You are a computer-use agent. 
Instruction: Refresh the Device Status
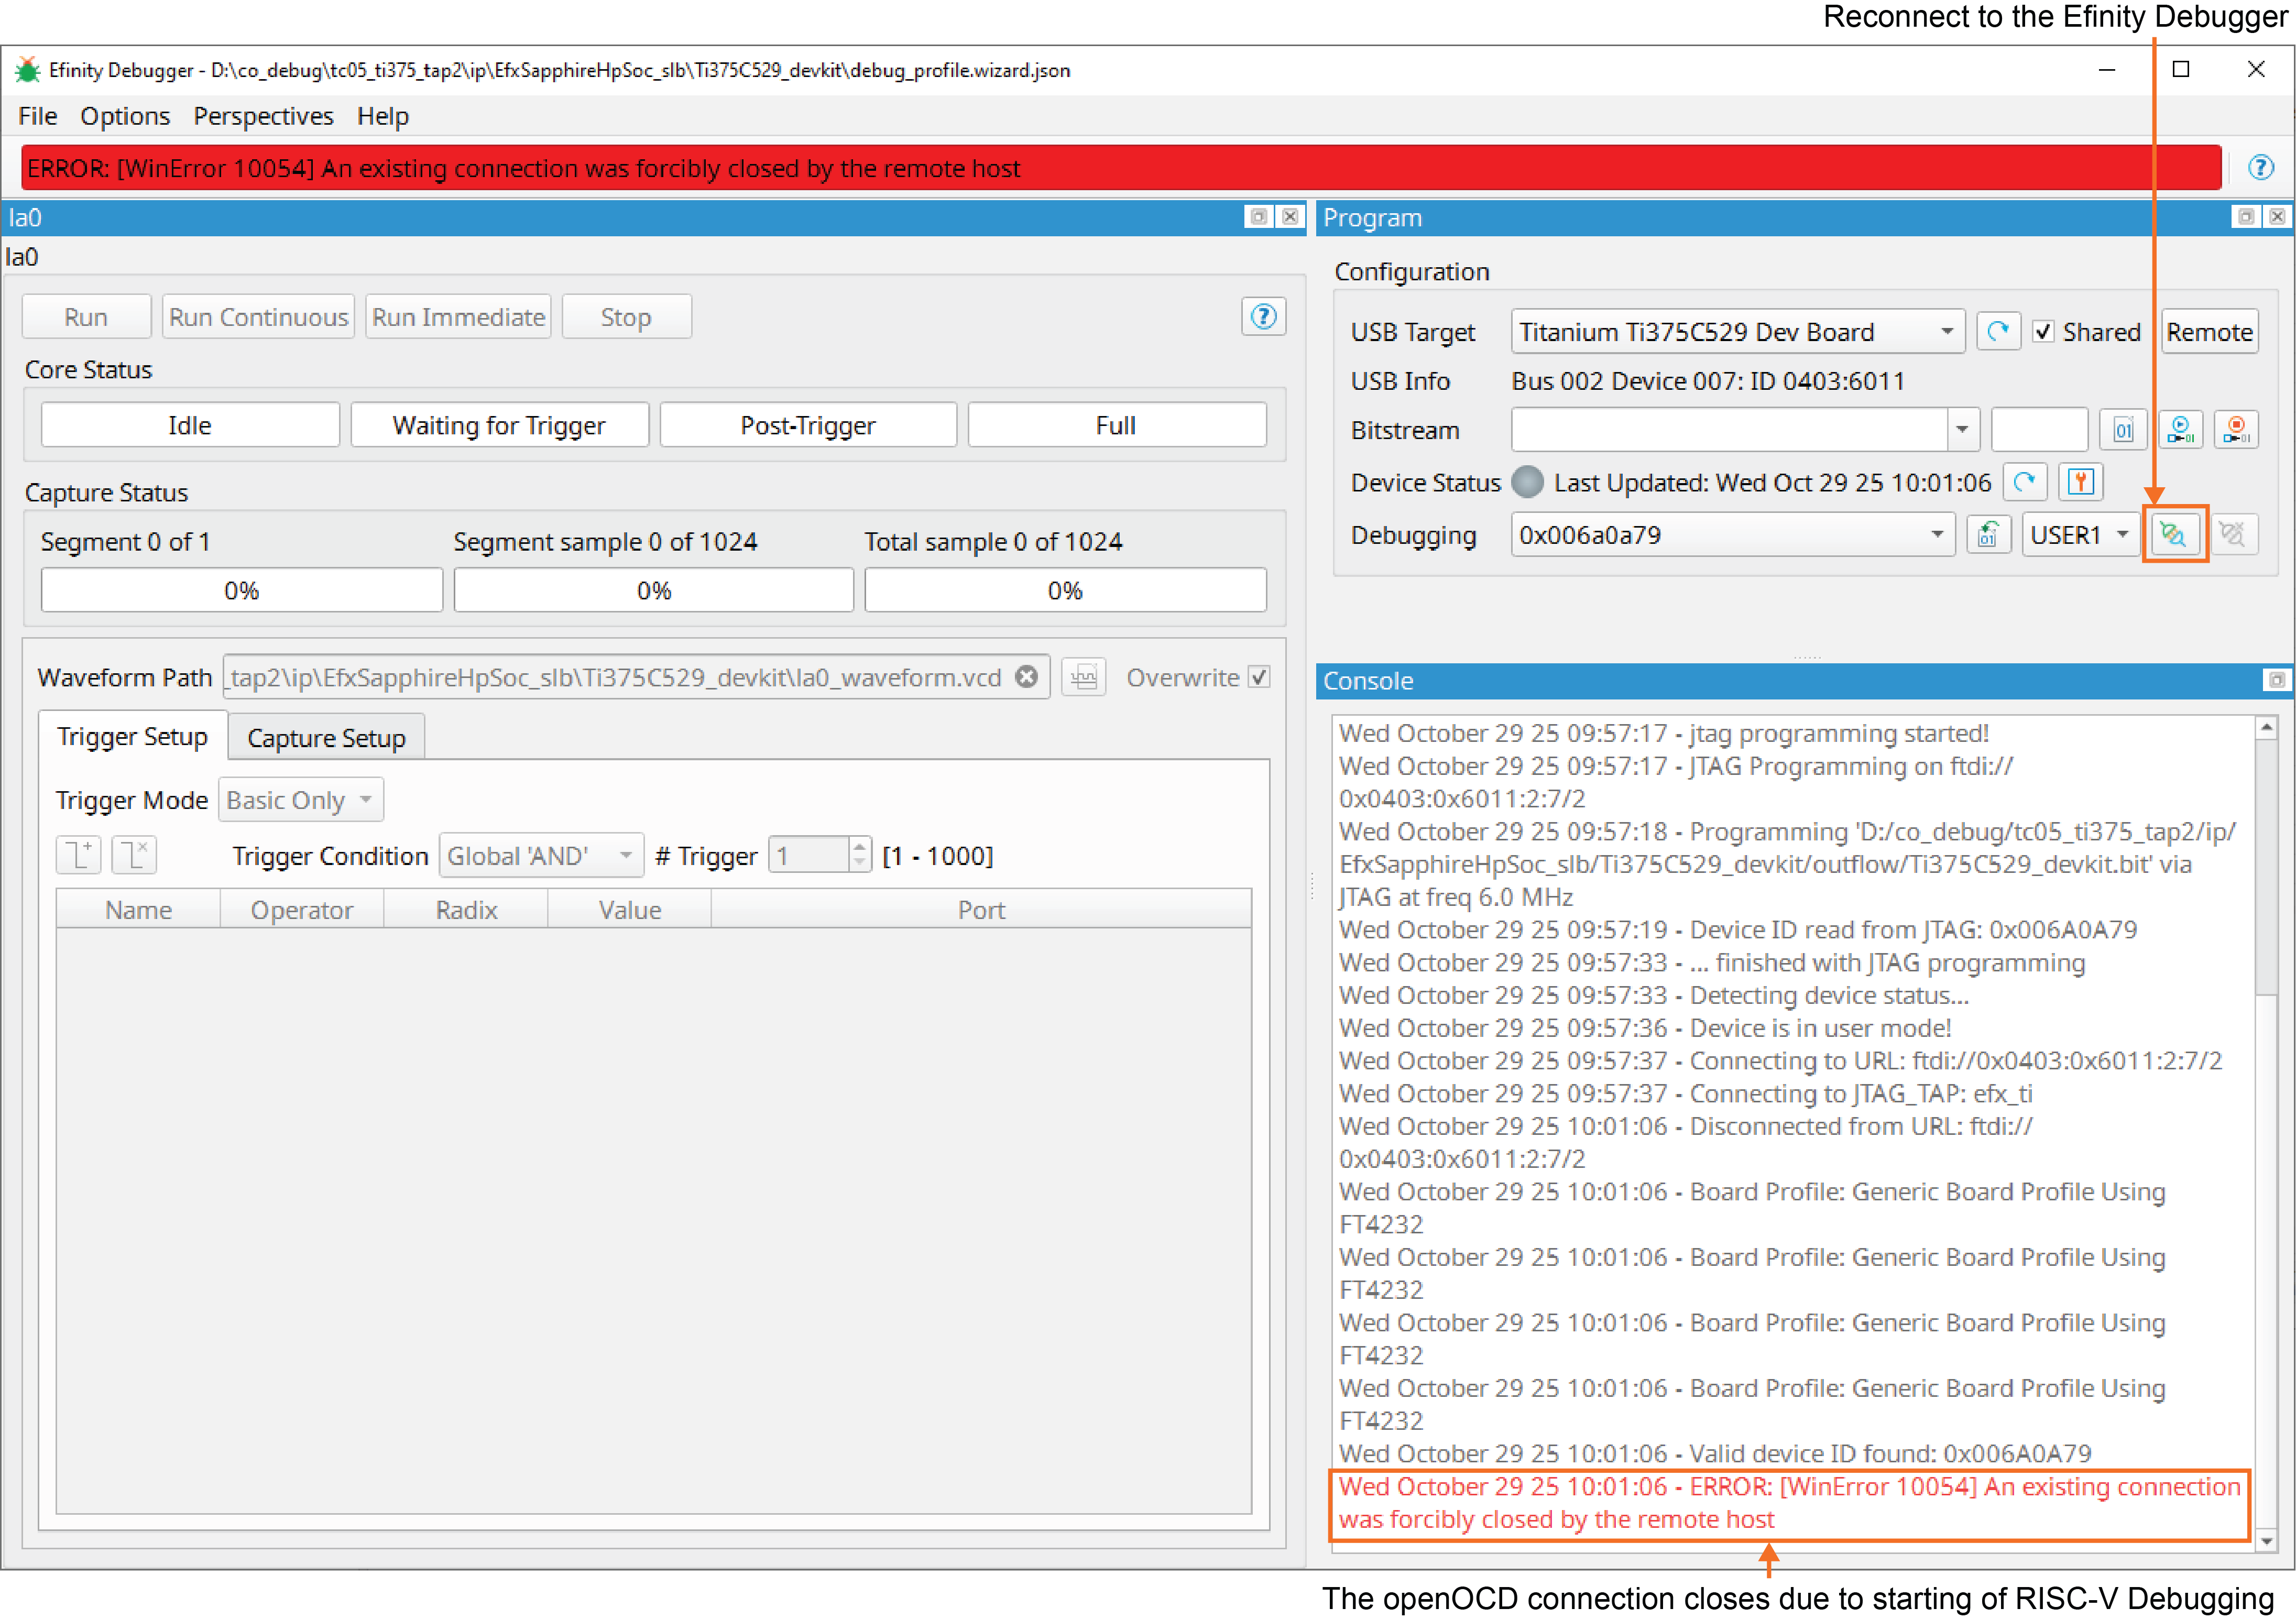click(2025, 482)
